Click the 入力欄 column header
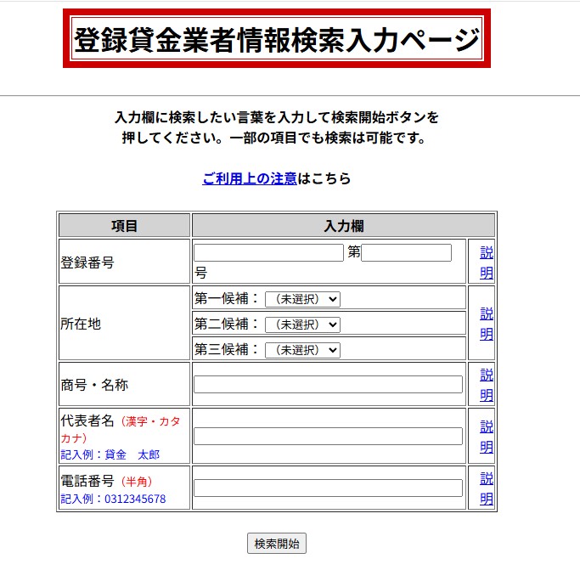This screenshot has height=570, width=580. (343, 226)
